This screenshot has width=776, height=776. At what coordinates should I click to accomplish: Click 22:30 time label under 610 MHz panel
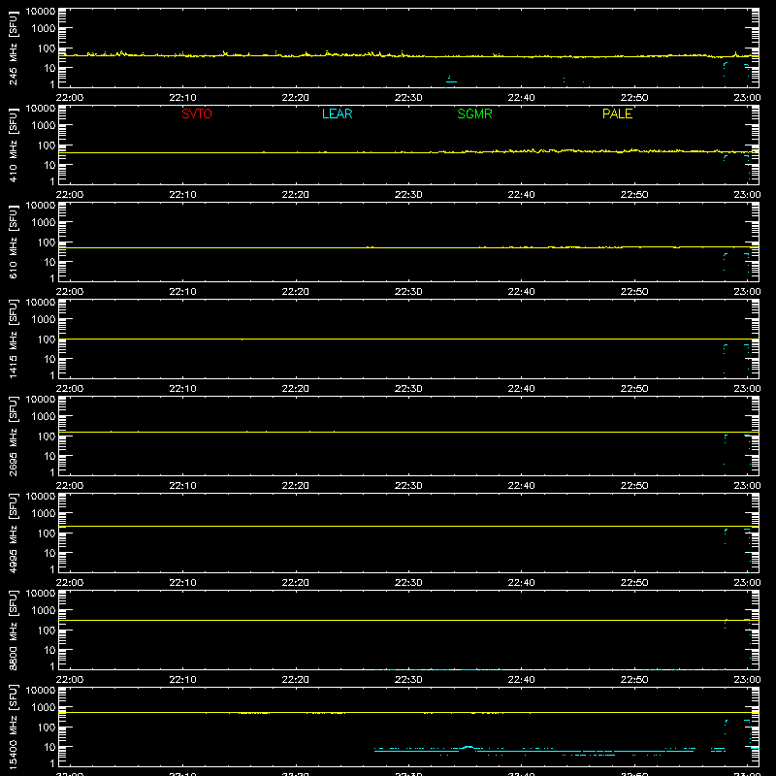pyautogui.click(x=408, y=292)
